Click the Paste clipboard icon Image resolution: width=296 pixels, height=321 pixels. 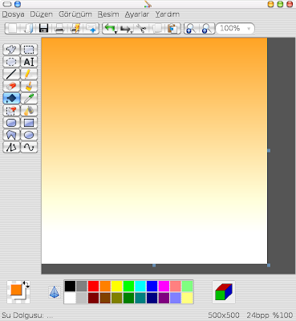[x=173, y=28]
